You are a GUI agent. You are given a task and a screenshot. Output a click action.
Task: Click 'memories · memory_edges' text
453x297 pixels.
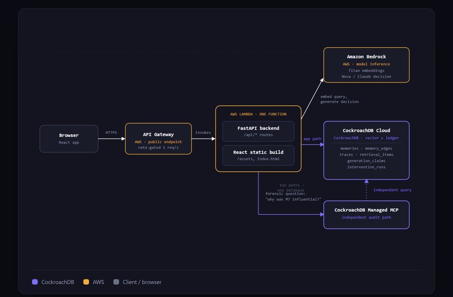(x=366, y=148)
